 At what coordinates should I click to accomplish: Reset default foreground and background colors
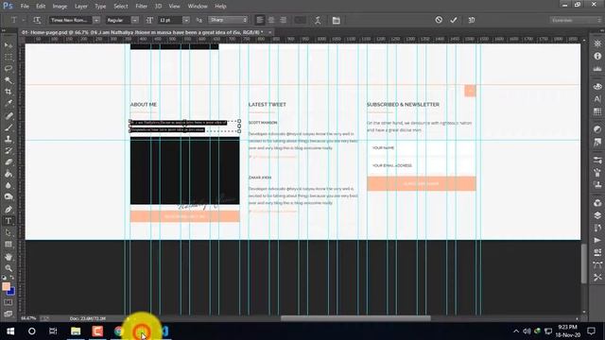(x=4, y=277)
